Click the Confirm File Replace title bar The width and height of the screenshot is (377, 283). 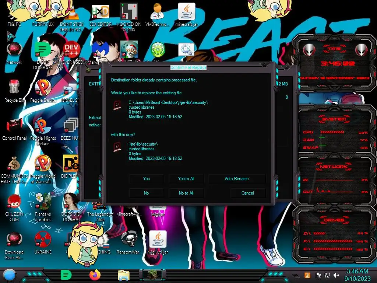click(x=188, y=67)
